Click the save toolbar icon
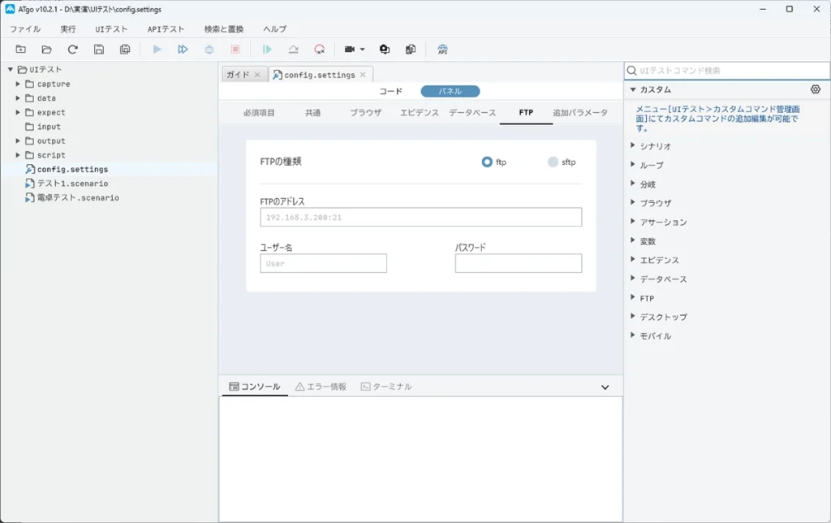The image size is (831, 523). pos(98,50)
